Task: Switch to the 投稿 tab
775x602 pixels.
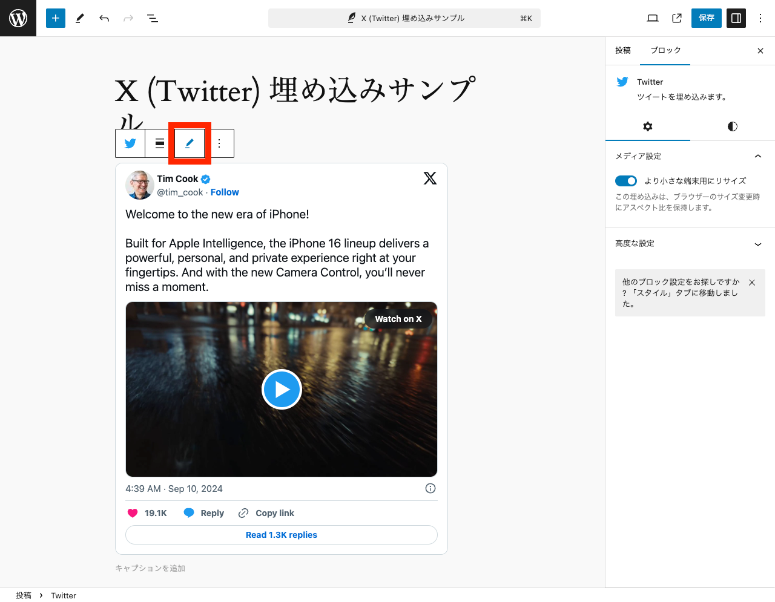Action: pyautogui.click(x=623, y=50)
